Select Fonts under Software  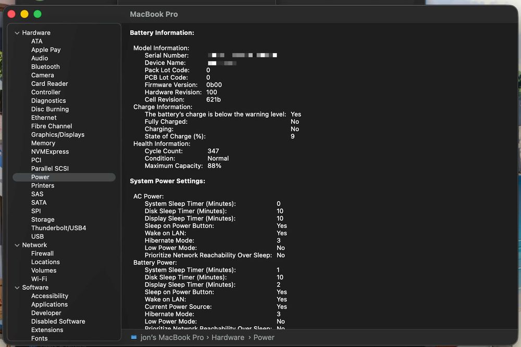pos(39,338)
